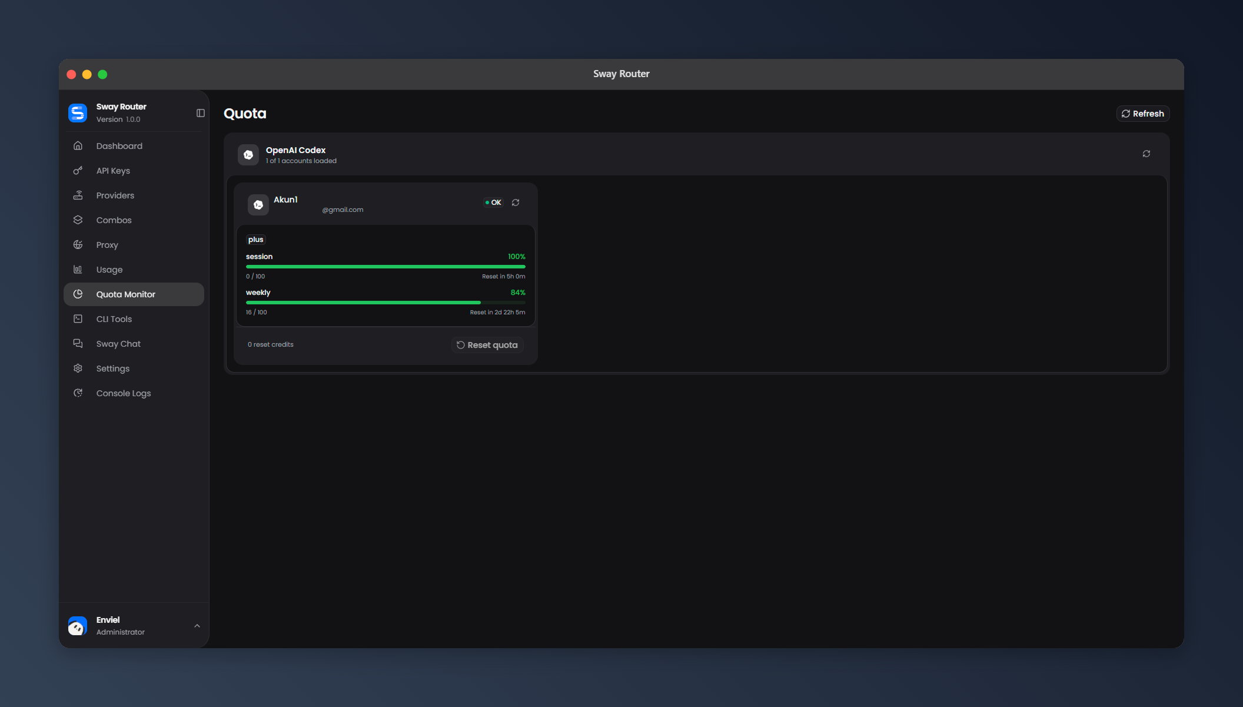Click the Providers icon in the sidebar

click(x=78, y=195)
